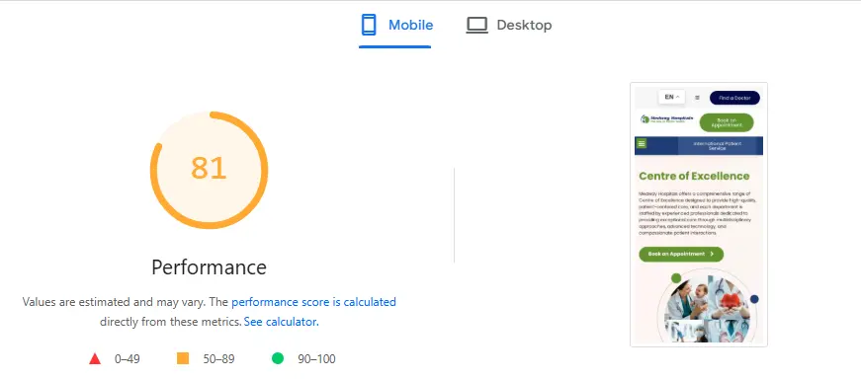This screenshot has width=861, height=379.
Task: Click the green circle legend marker
Action: pos(278,358)
